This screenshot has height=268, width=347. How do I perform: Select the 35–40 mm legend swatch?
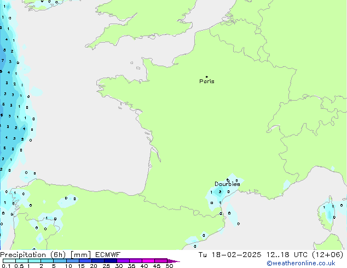coord(136,261)
